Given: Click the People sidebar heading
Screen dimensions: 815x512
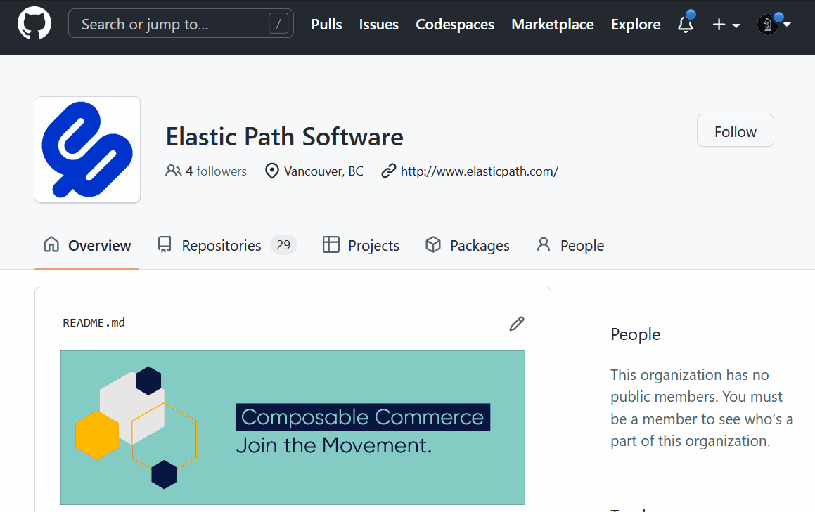Looking at the screenshot, I should coord(635,334).
